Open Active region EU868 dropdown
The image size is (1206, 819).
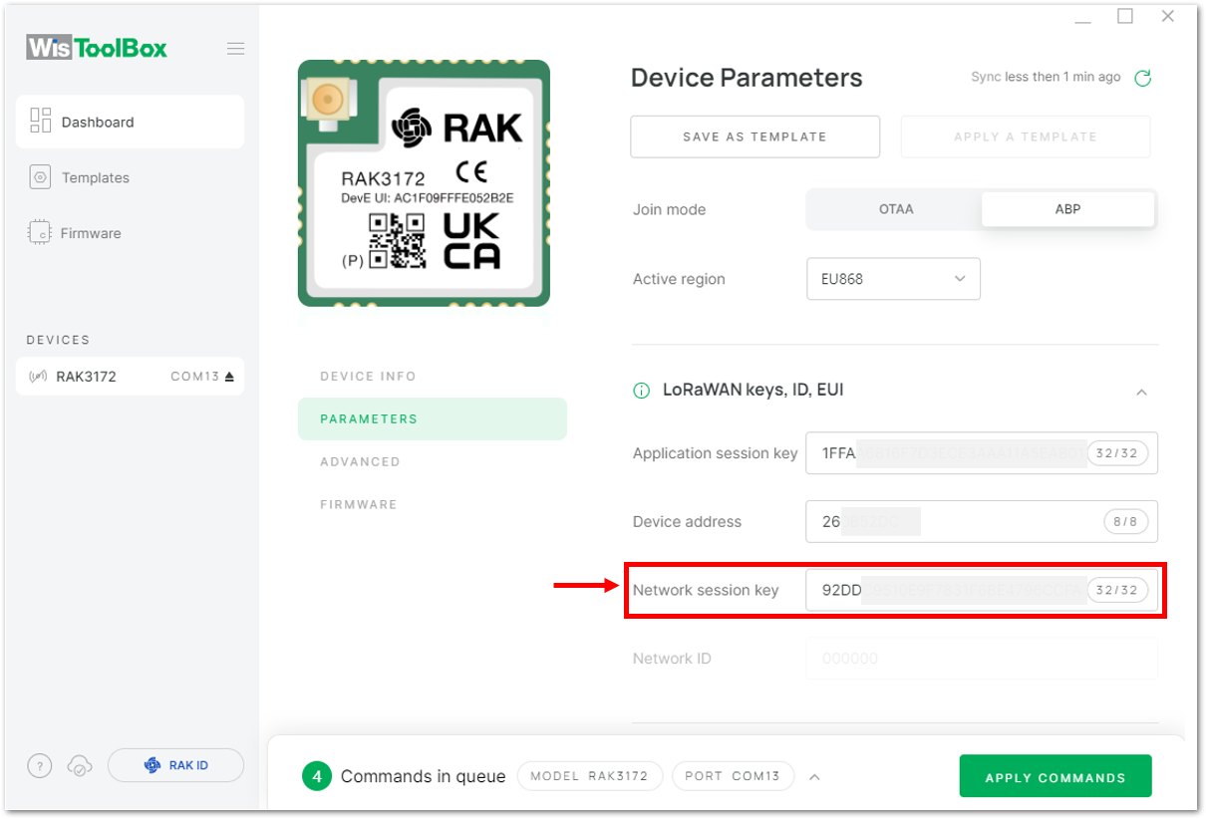tap(893, 279)
